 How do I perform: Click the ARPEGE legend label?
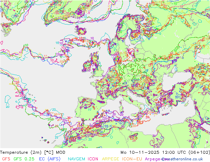pyautogui.click(x=110, y=159)
